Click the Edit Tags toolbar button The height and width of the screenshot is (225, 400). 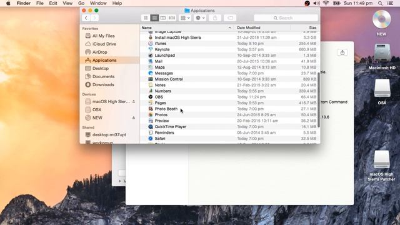pyautogui.click(x=230, y=18)
